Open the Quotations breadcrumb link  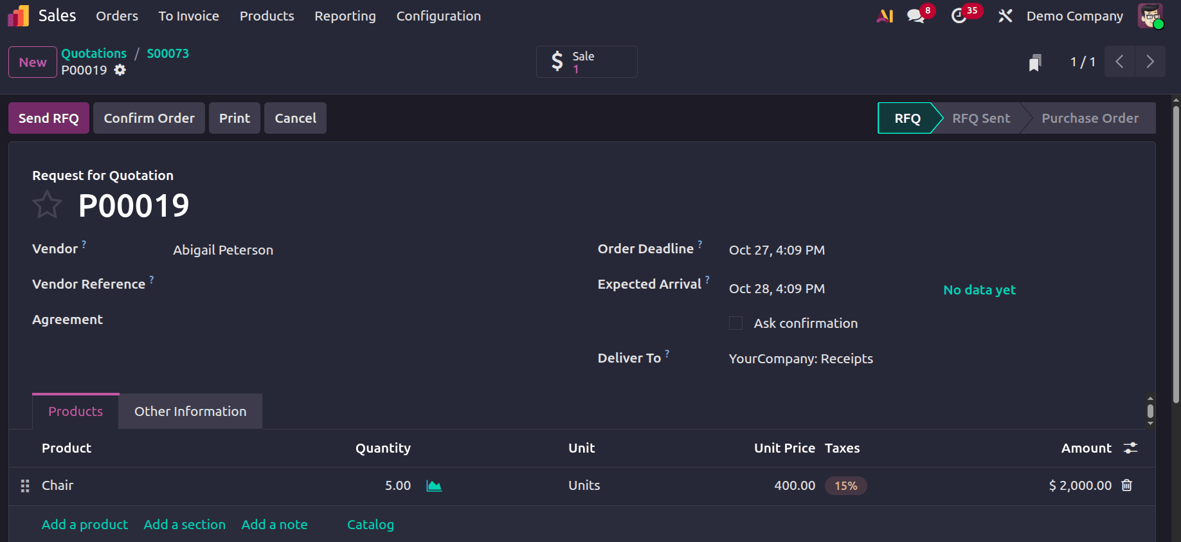point(94,53)
